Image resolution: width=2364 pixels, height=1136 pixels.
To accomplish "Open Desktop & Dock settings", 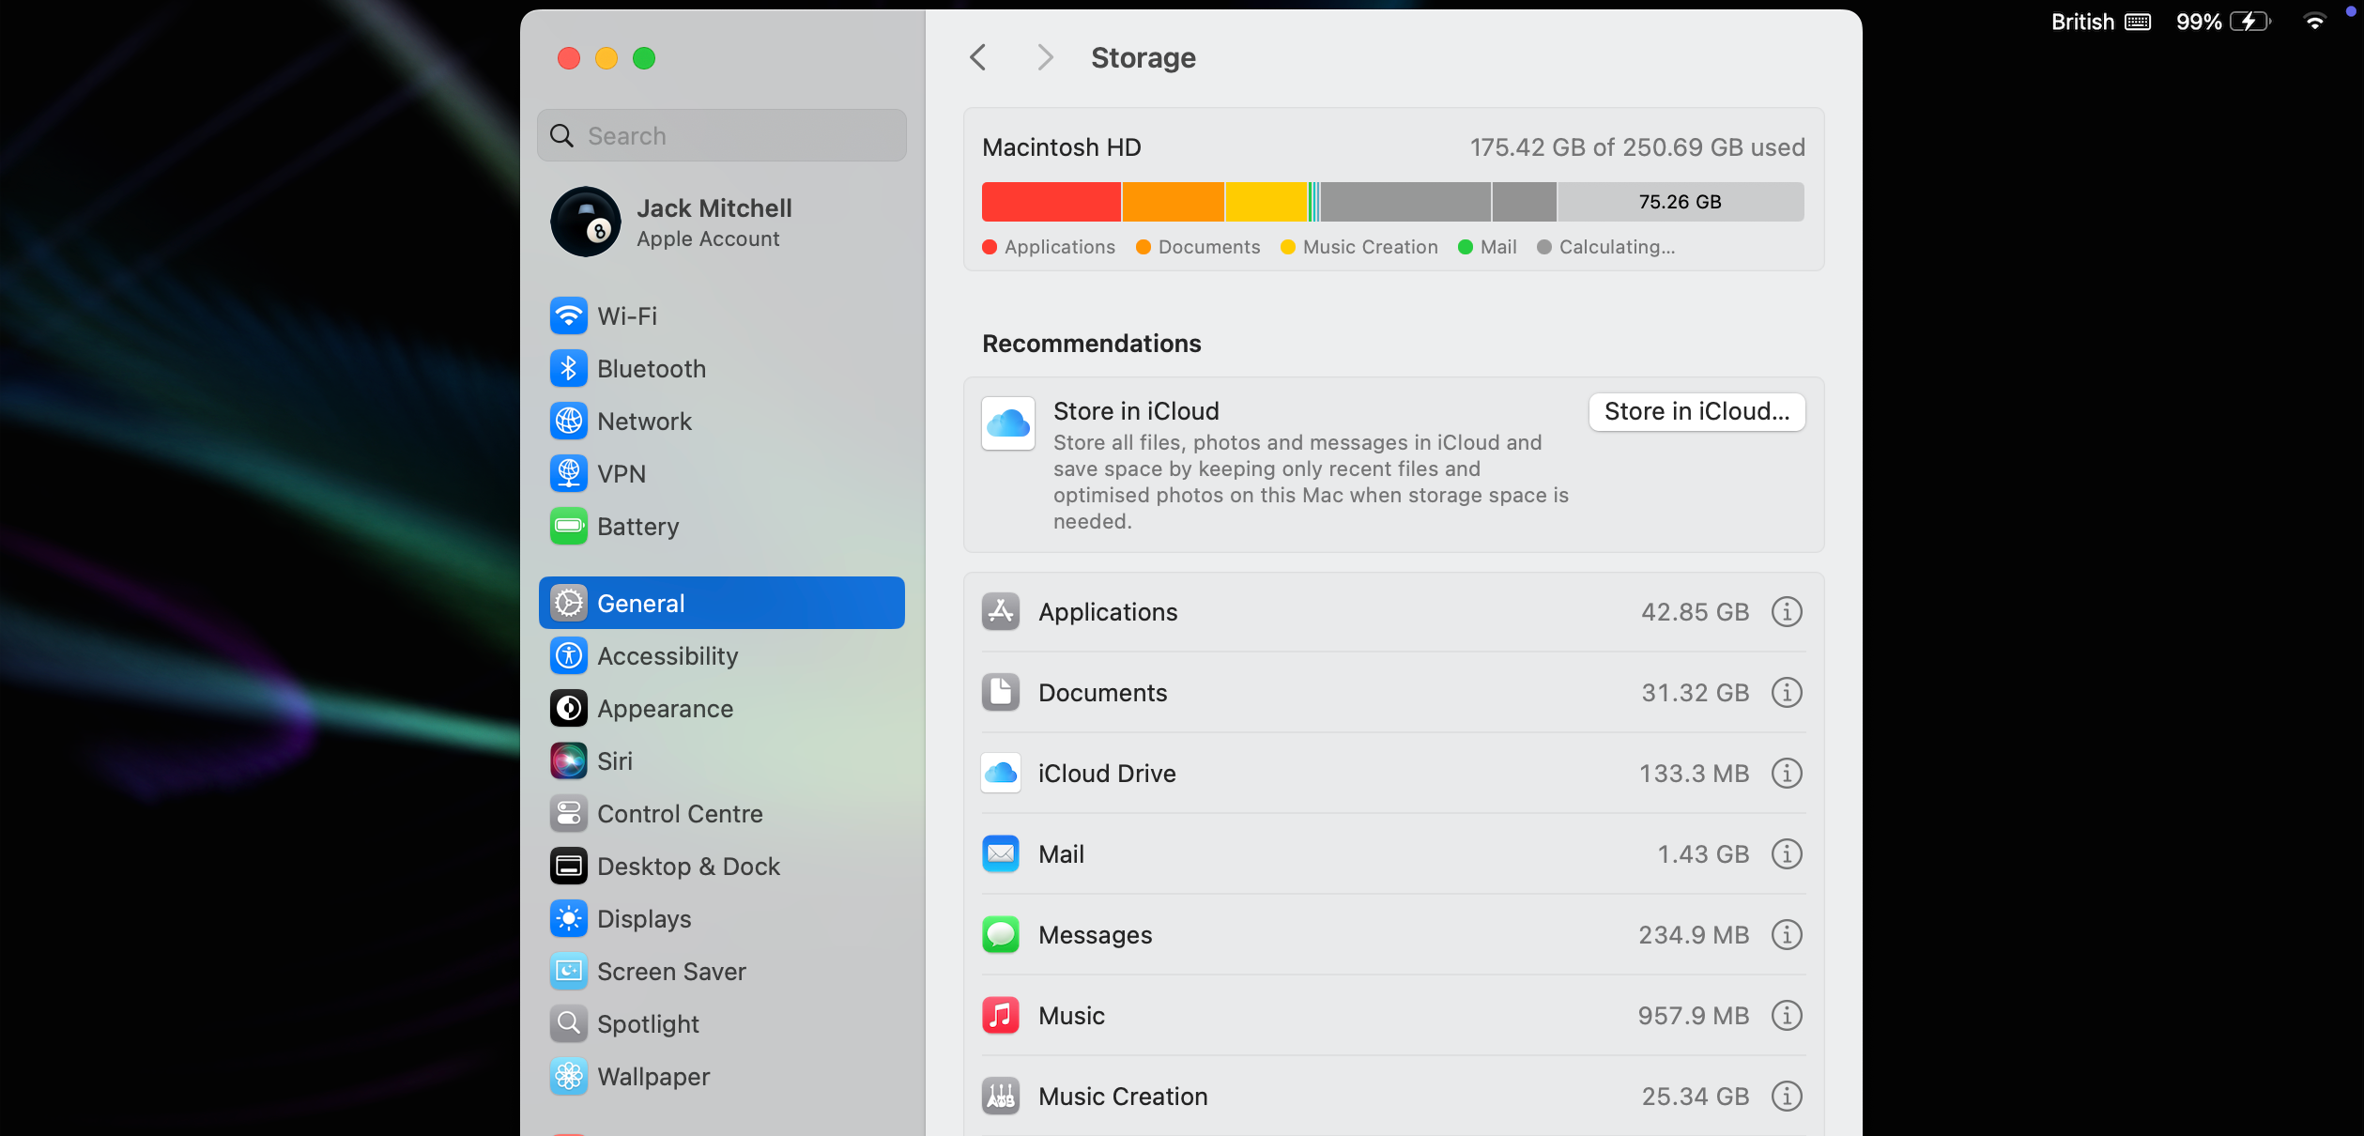I will [x=721, y=867].
